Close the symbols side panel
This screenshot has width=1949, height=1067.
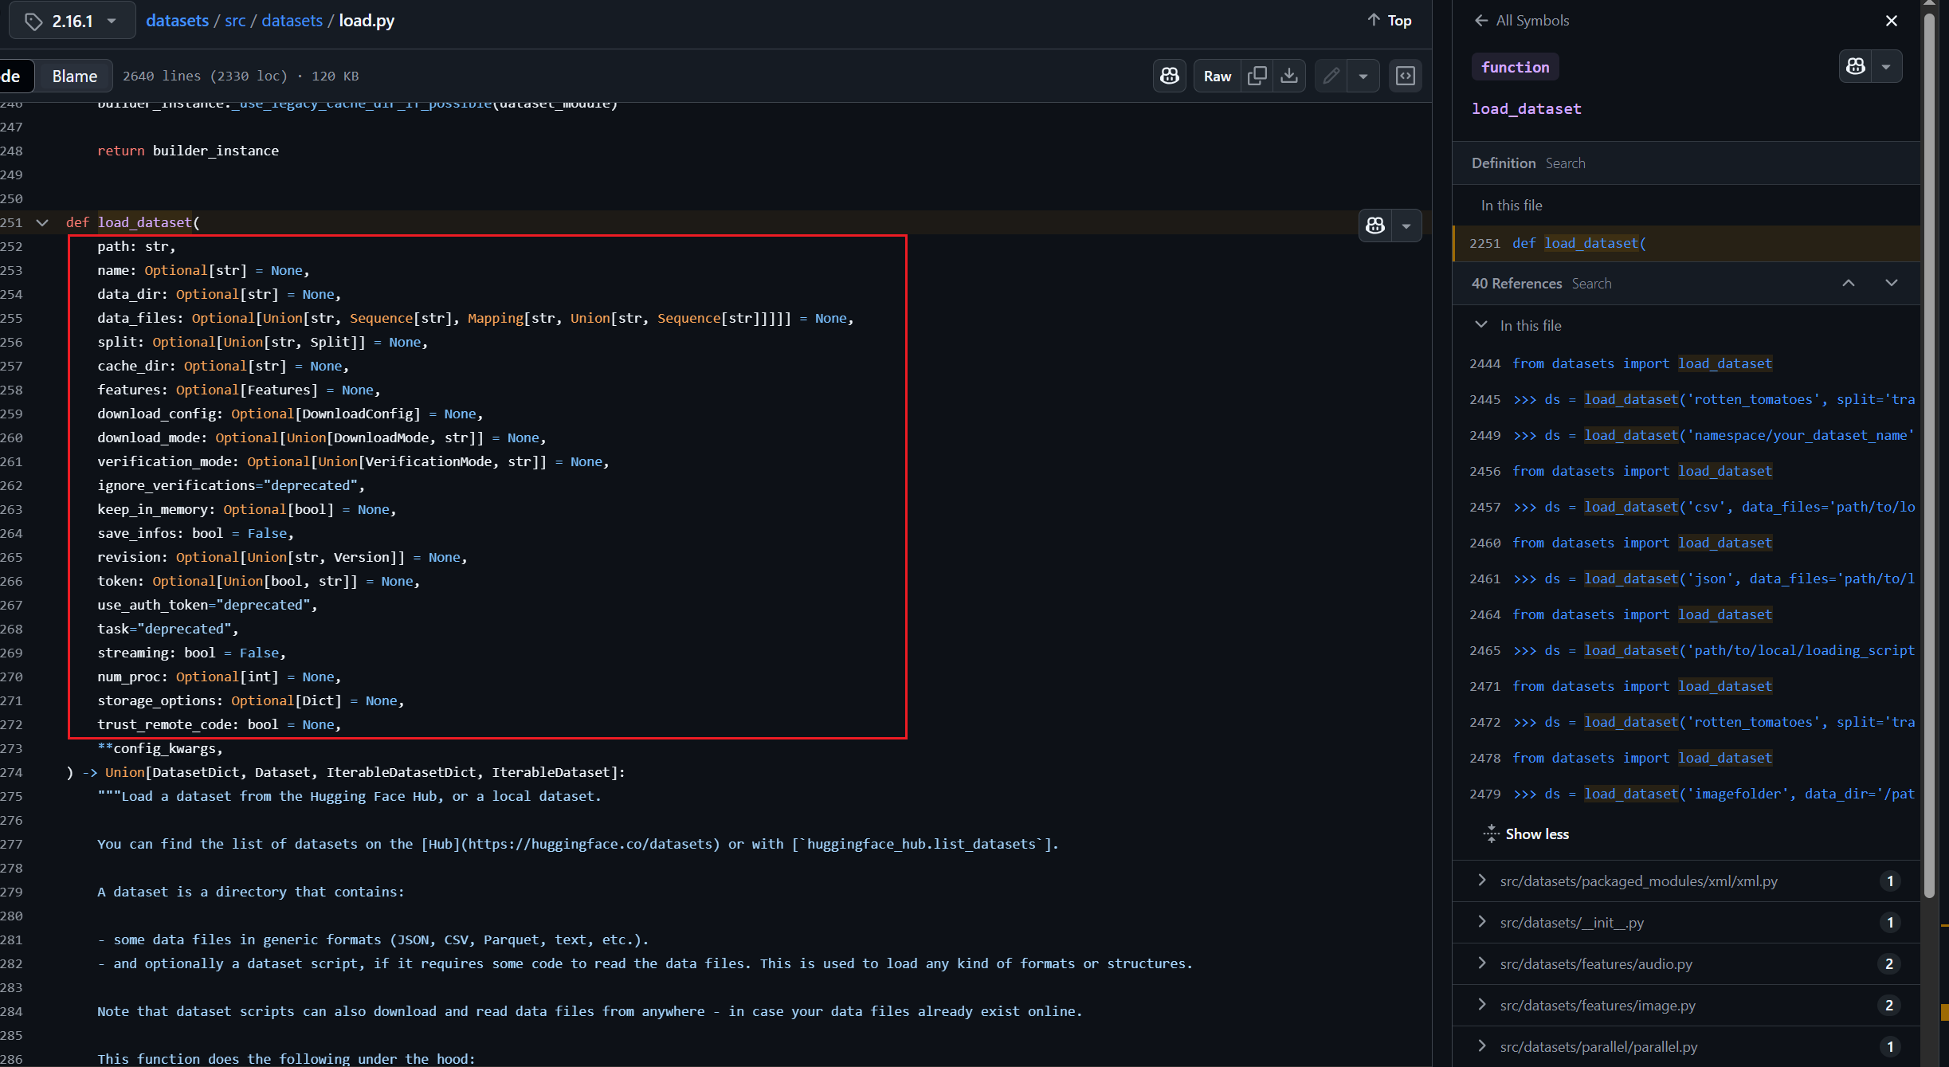point(1891,21)
